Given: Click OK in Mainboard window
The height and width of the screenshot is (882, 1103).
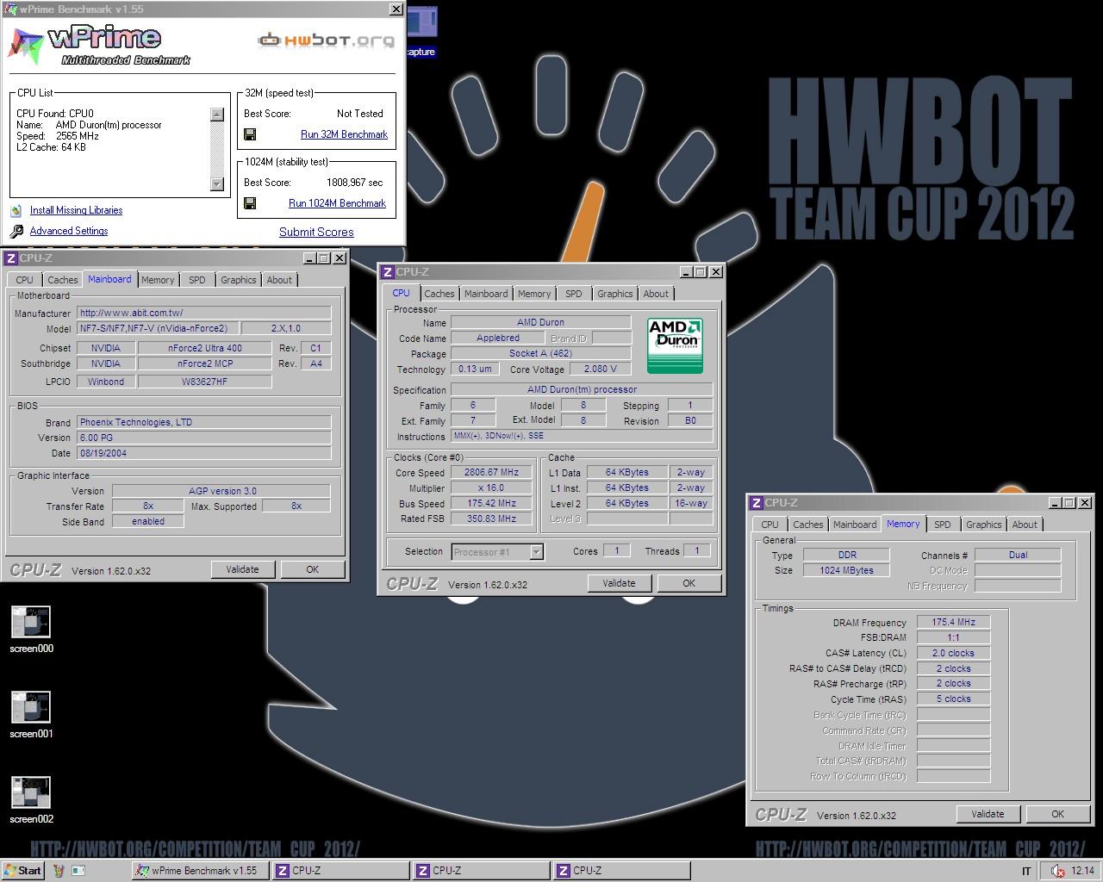Looking at the screenshot, I should coord(313,569).
